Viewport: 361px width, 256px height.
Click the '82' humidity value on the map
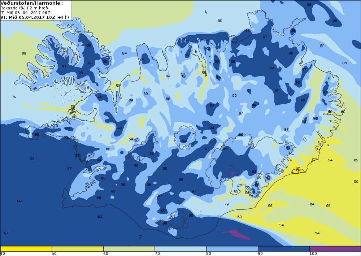click(236, 191)
